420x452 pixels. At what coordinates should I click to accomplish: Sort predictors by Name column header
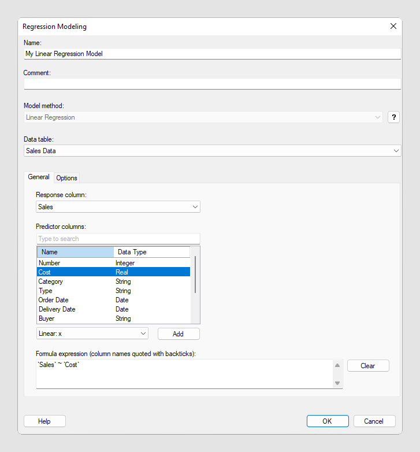coord(76,252)
